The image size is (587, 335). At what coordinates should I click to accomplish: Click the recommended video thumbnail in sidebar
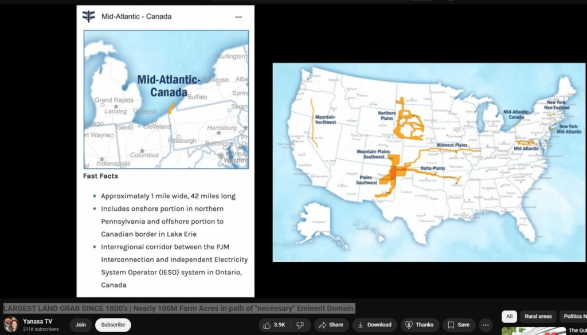click(x=534, y=331)
